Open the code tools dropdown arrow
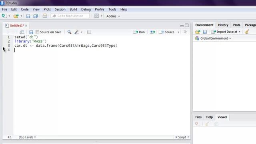 tap(82, 32)
